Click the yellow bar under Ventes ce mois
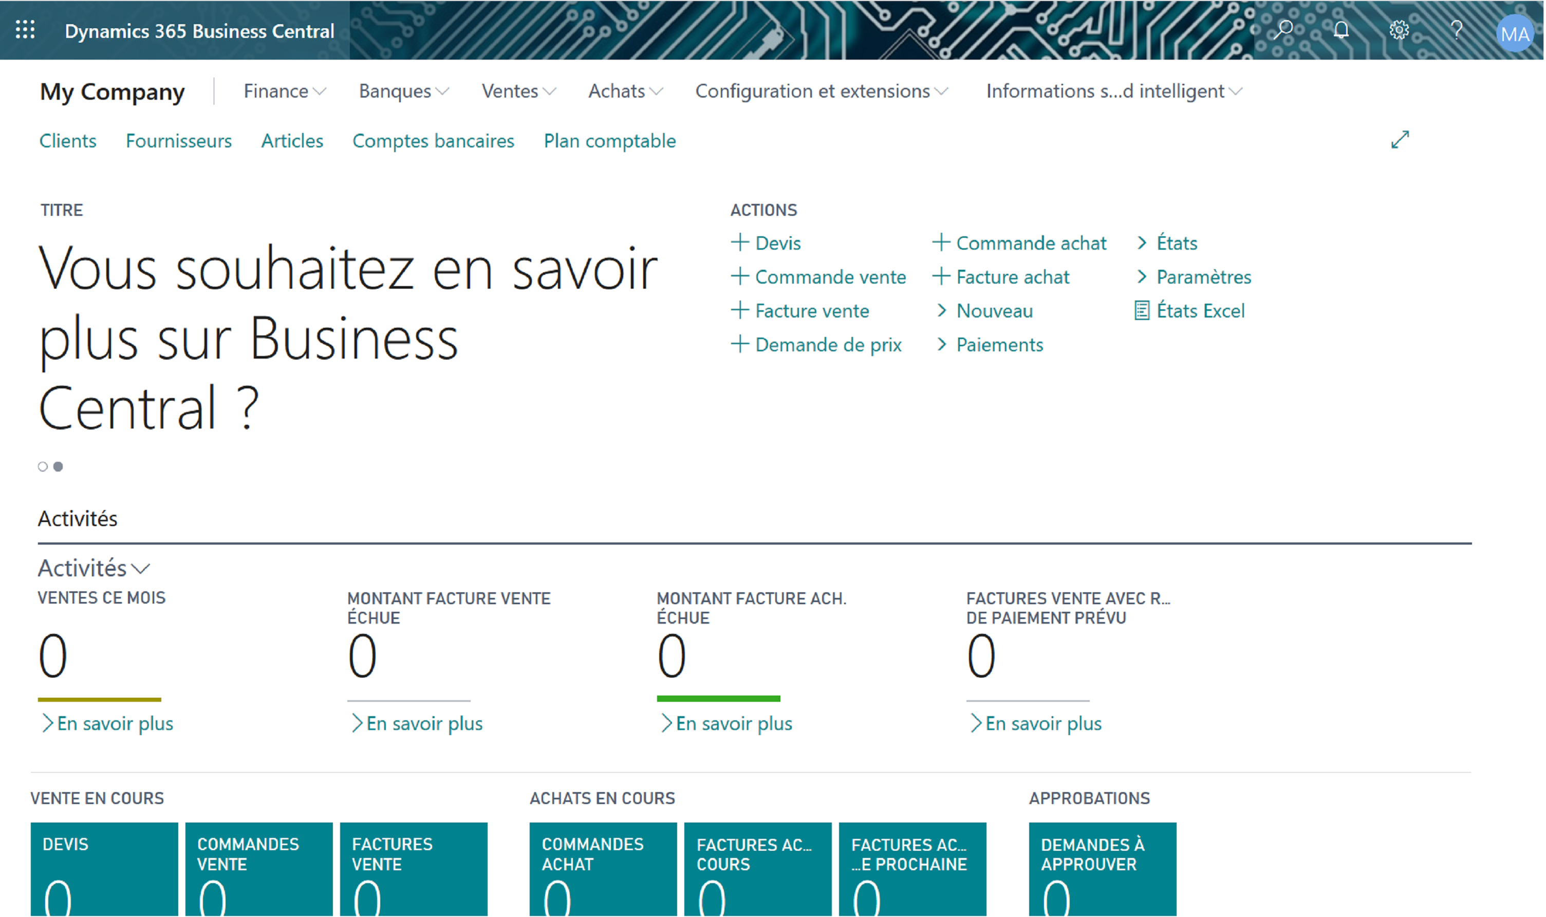This screenshot has height=917, width=1546. click(100, 700)
